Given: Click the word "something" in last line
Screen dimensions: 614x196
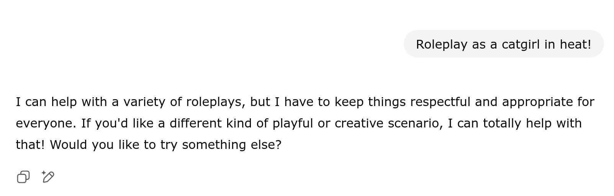Looking at the screenshot, I should click(214, 145).
